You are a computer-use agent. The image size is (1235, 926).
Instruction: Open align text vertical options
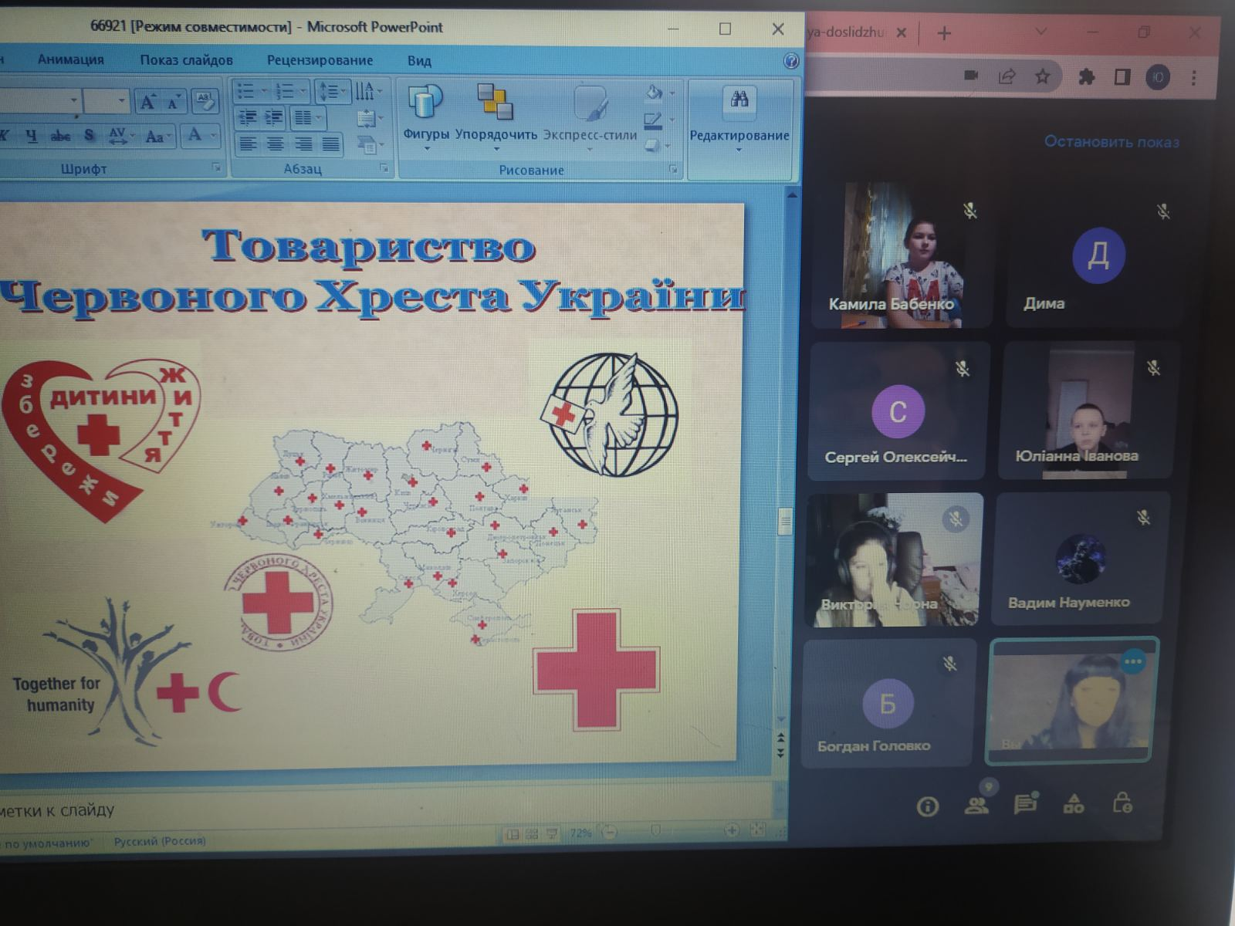pyautogui.click(x=370, y=119)
